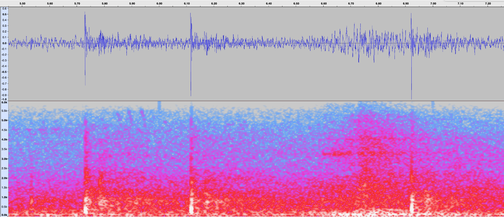Click the 1.0k label on frequency scale
504x217 pixels.
click(5, 197)
